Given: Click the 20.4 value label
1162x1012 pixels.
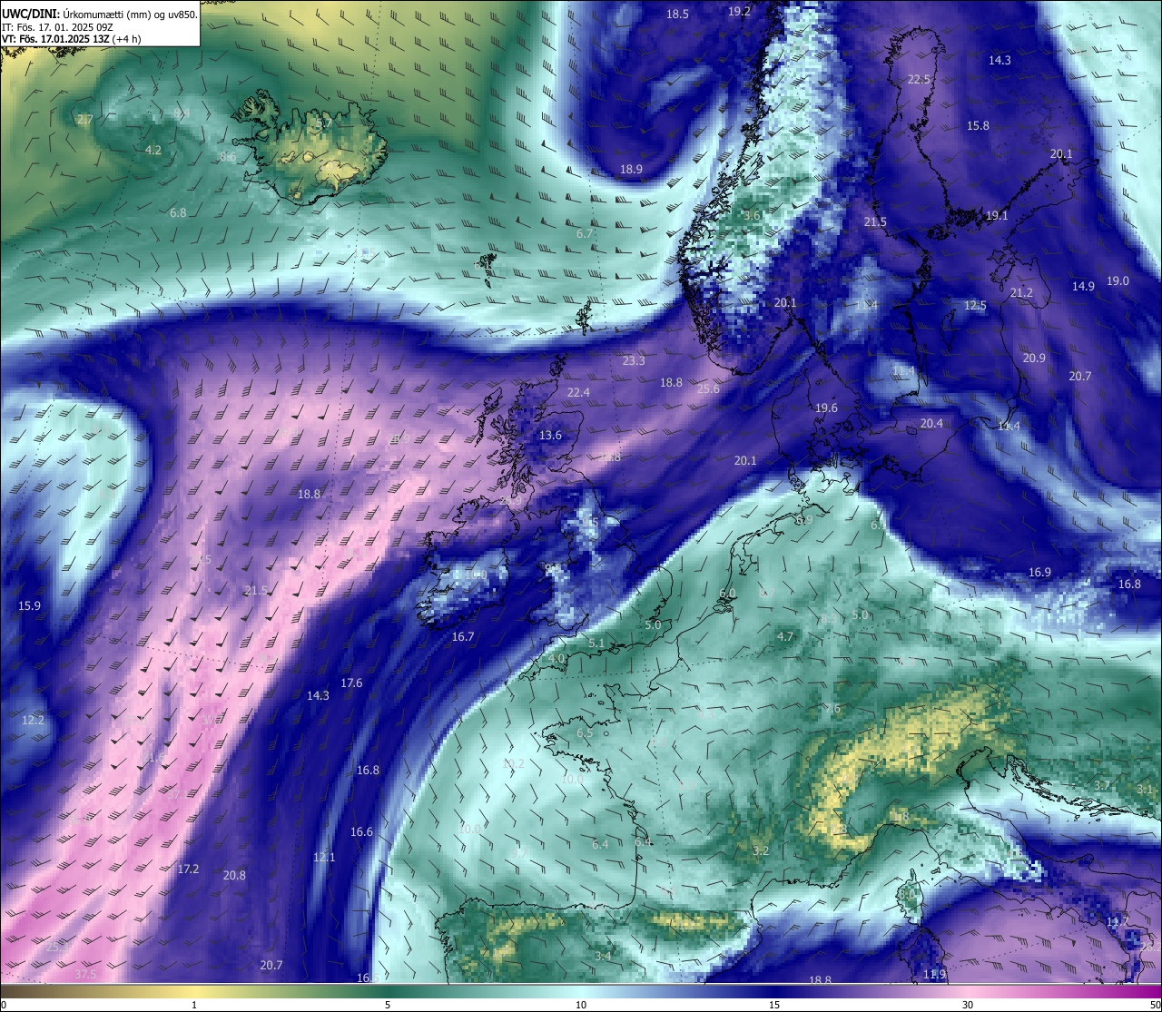Looking at the screenshot, I should click(931, 423).
